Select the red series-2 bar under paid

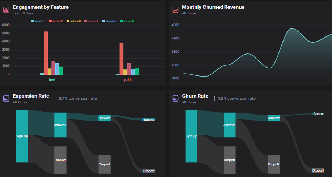pos(121,59)
